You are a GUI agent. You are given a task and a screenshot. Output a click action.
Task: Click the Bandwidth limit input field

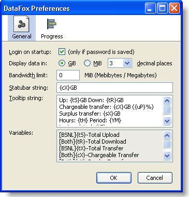[x=68, y=75]
